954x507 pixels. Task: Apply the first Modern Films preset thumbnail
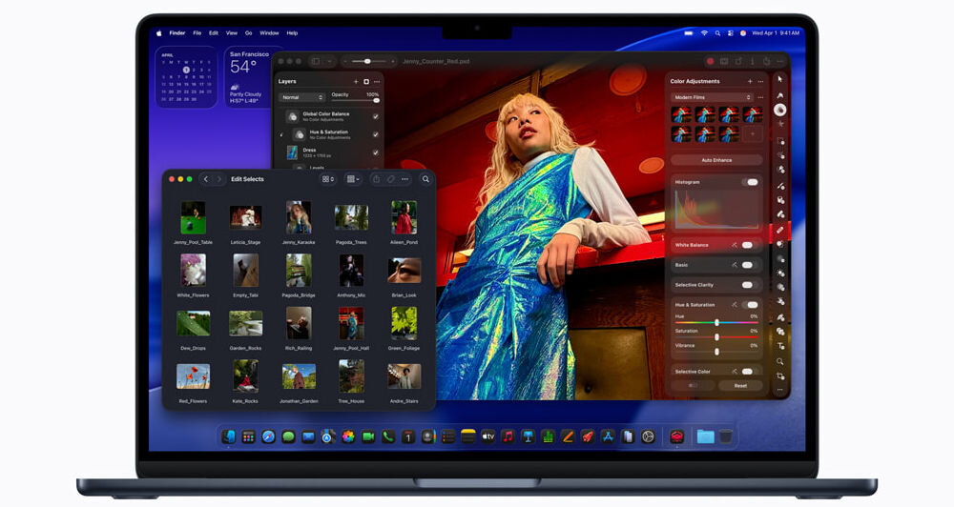tap(681, 114)
